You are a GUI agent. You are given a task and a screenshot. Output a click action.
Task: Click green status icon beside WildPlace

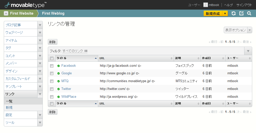(x=58, y=97)
